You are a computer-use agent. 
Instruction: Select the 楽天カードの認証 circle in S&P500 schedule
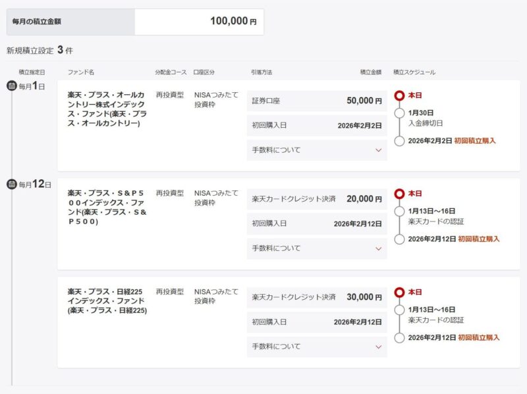(399, 211)
